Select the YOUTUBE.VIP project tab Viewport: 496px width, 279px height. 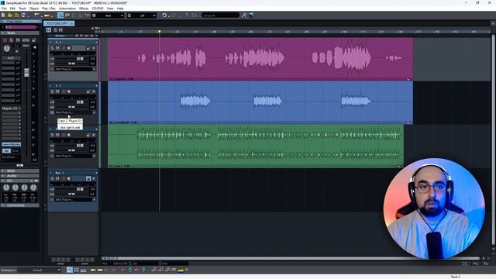[x=59, y=23]
